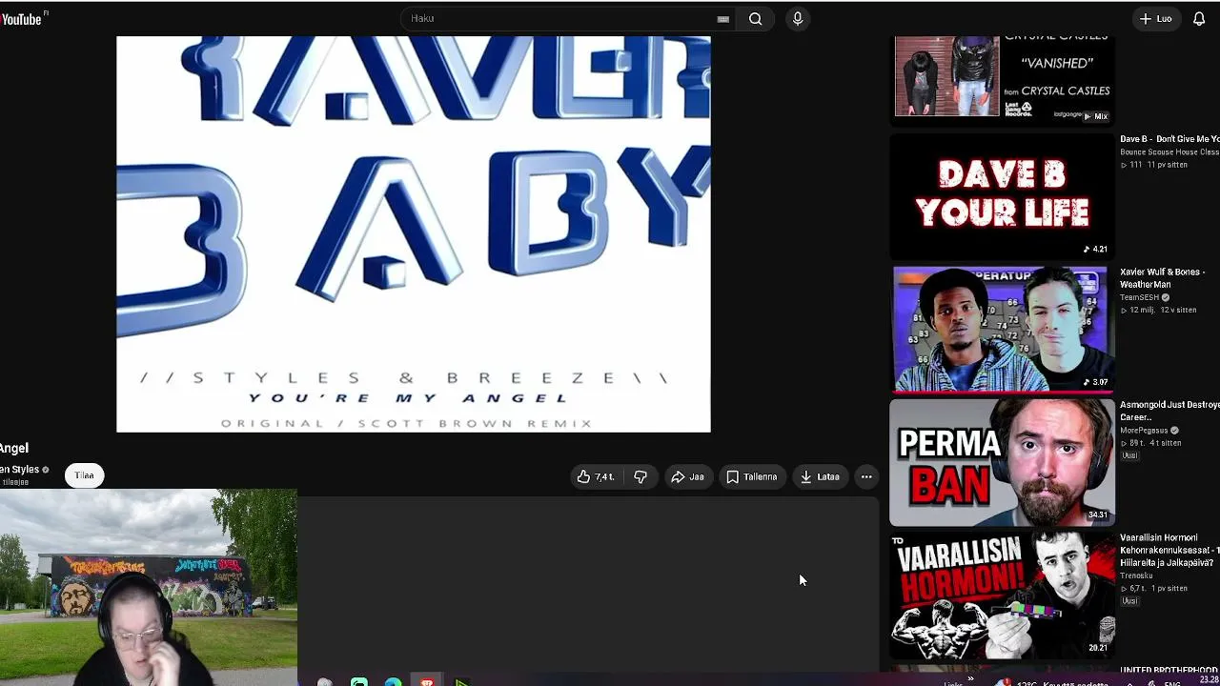Save the video with the Tallenna button
The width and height of the screenshot is (1220, 686).
(x=752, y=476)
